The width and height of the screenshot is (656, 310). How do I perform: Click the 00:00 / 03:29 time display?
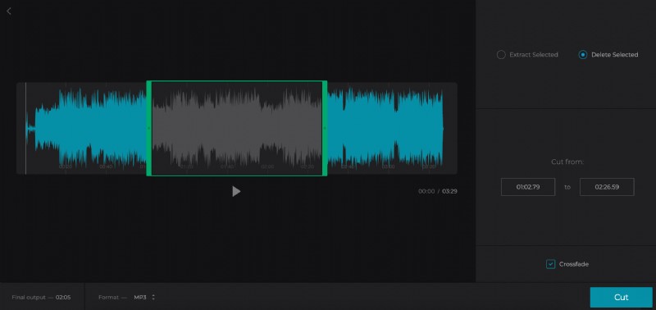(438, 191)
